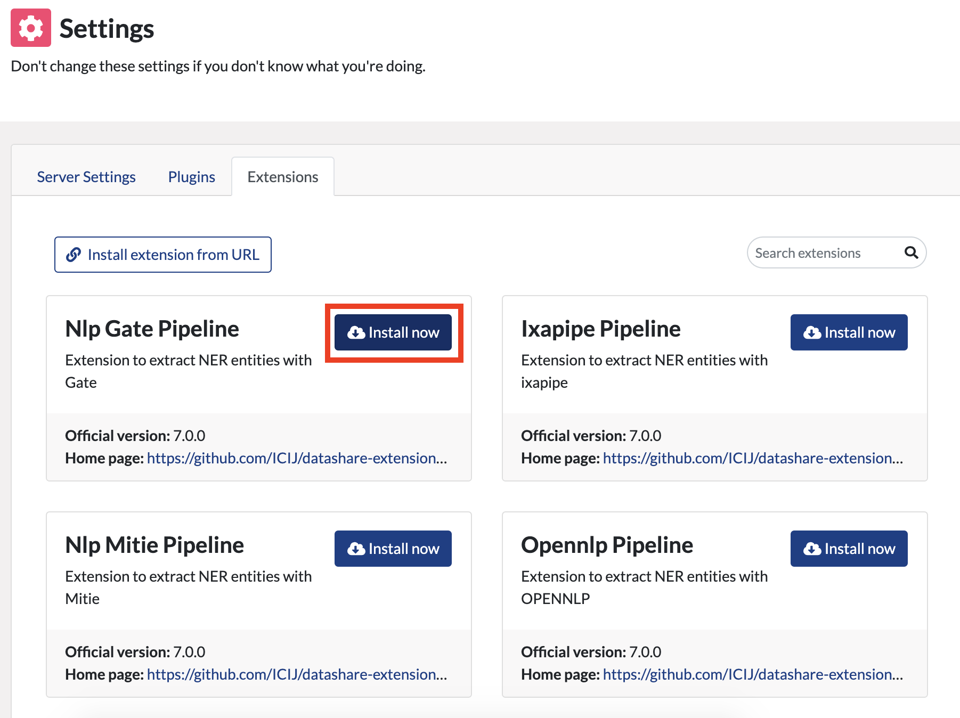Screen dimensions: 960x718
Task: Click cloud download icon on Nlp Gate Pipeline
Action: coord(356,333)
